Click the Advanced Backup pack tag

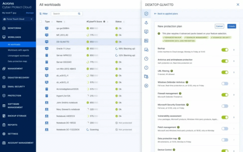point(172,38)
